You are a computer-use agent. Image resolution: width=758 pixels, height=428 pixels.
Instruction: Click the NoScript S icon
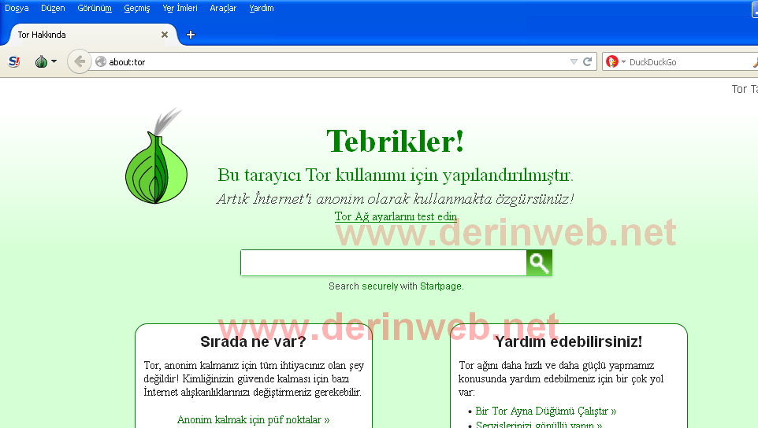(14, 62)
